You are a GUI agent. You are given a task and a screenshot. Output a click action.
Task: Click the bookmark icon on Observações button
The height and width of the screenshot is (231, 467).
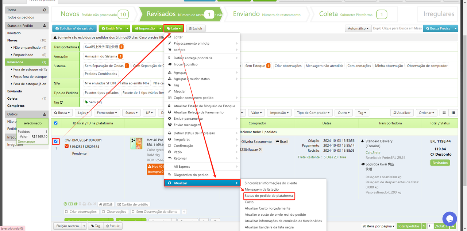(x=104, y=211)
